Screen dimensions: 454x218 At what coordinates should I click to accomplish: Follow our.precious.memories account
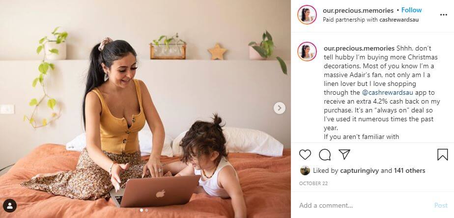point(411,10)
